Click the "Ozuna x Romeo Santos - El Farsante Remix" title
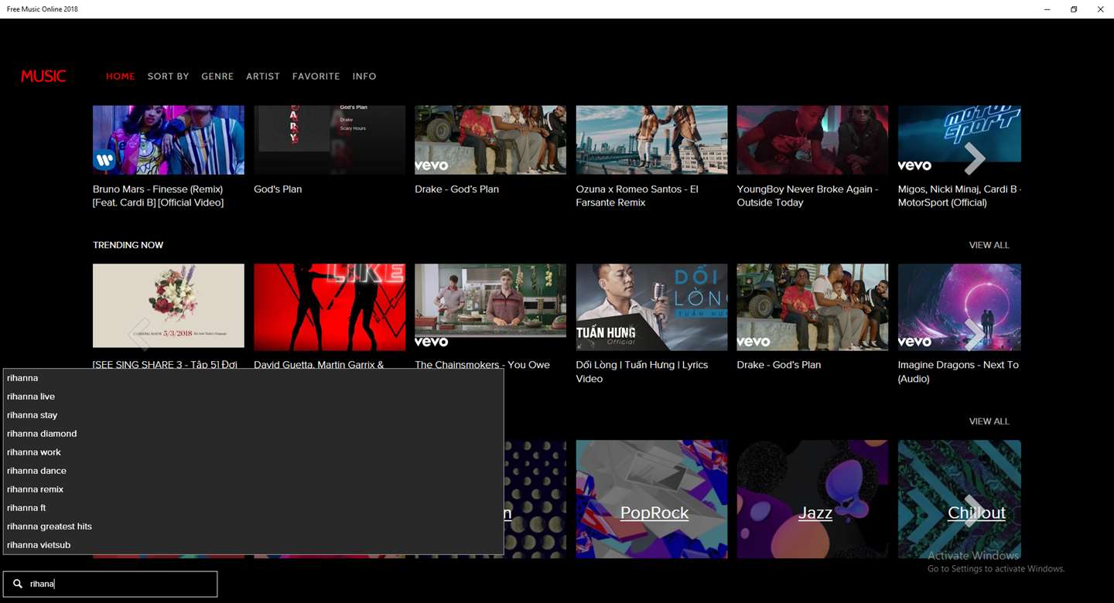Image resolution: width=1114 pixels, height=603 pixels. click(x=637, y=196)
